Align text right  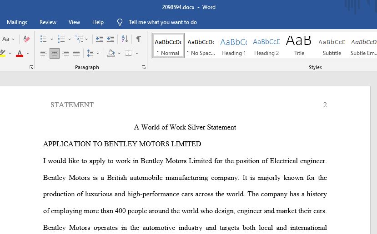(x=65, y=53)
